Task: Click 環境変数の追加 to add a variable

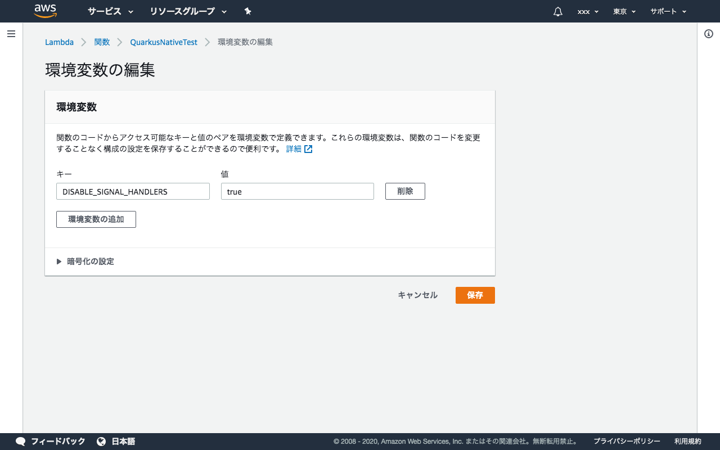Action: (96, 219)
